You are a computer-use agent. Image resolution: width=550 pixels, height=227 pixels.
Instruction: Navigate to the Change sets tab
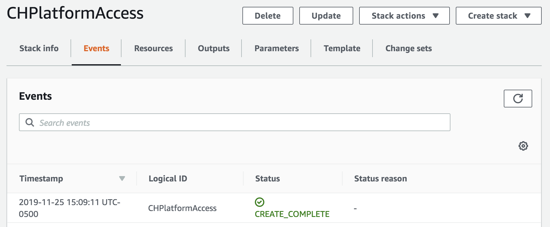tap(408, 48)
